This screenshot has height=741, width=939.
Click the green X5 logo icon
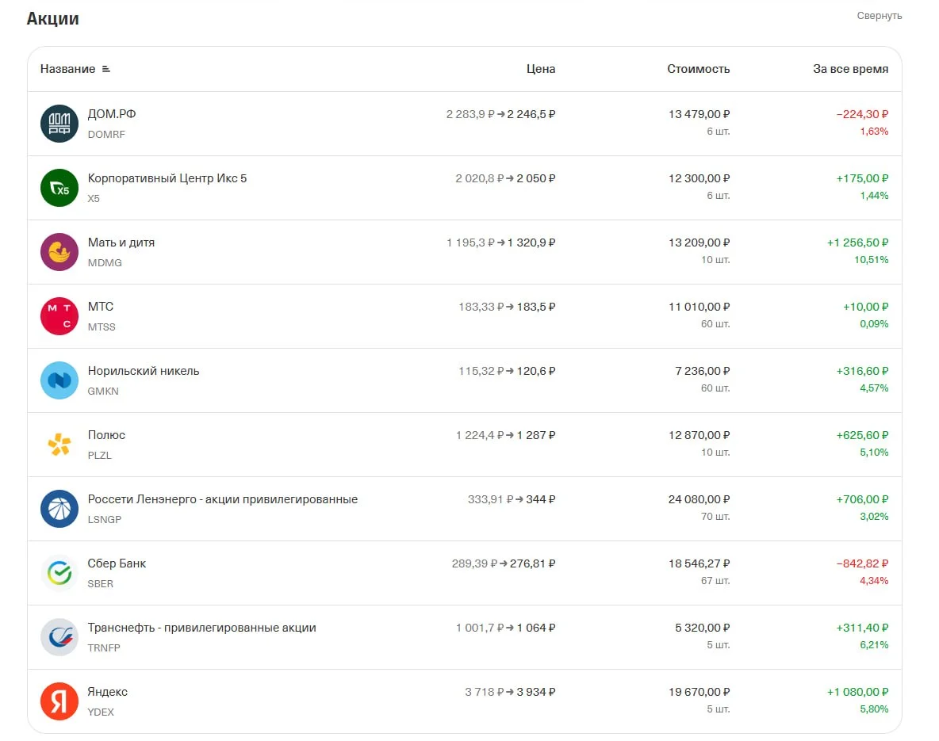click(x=59, y=188)
